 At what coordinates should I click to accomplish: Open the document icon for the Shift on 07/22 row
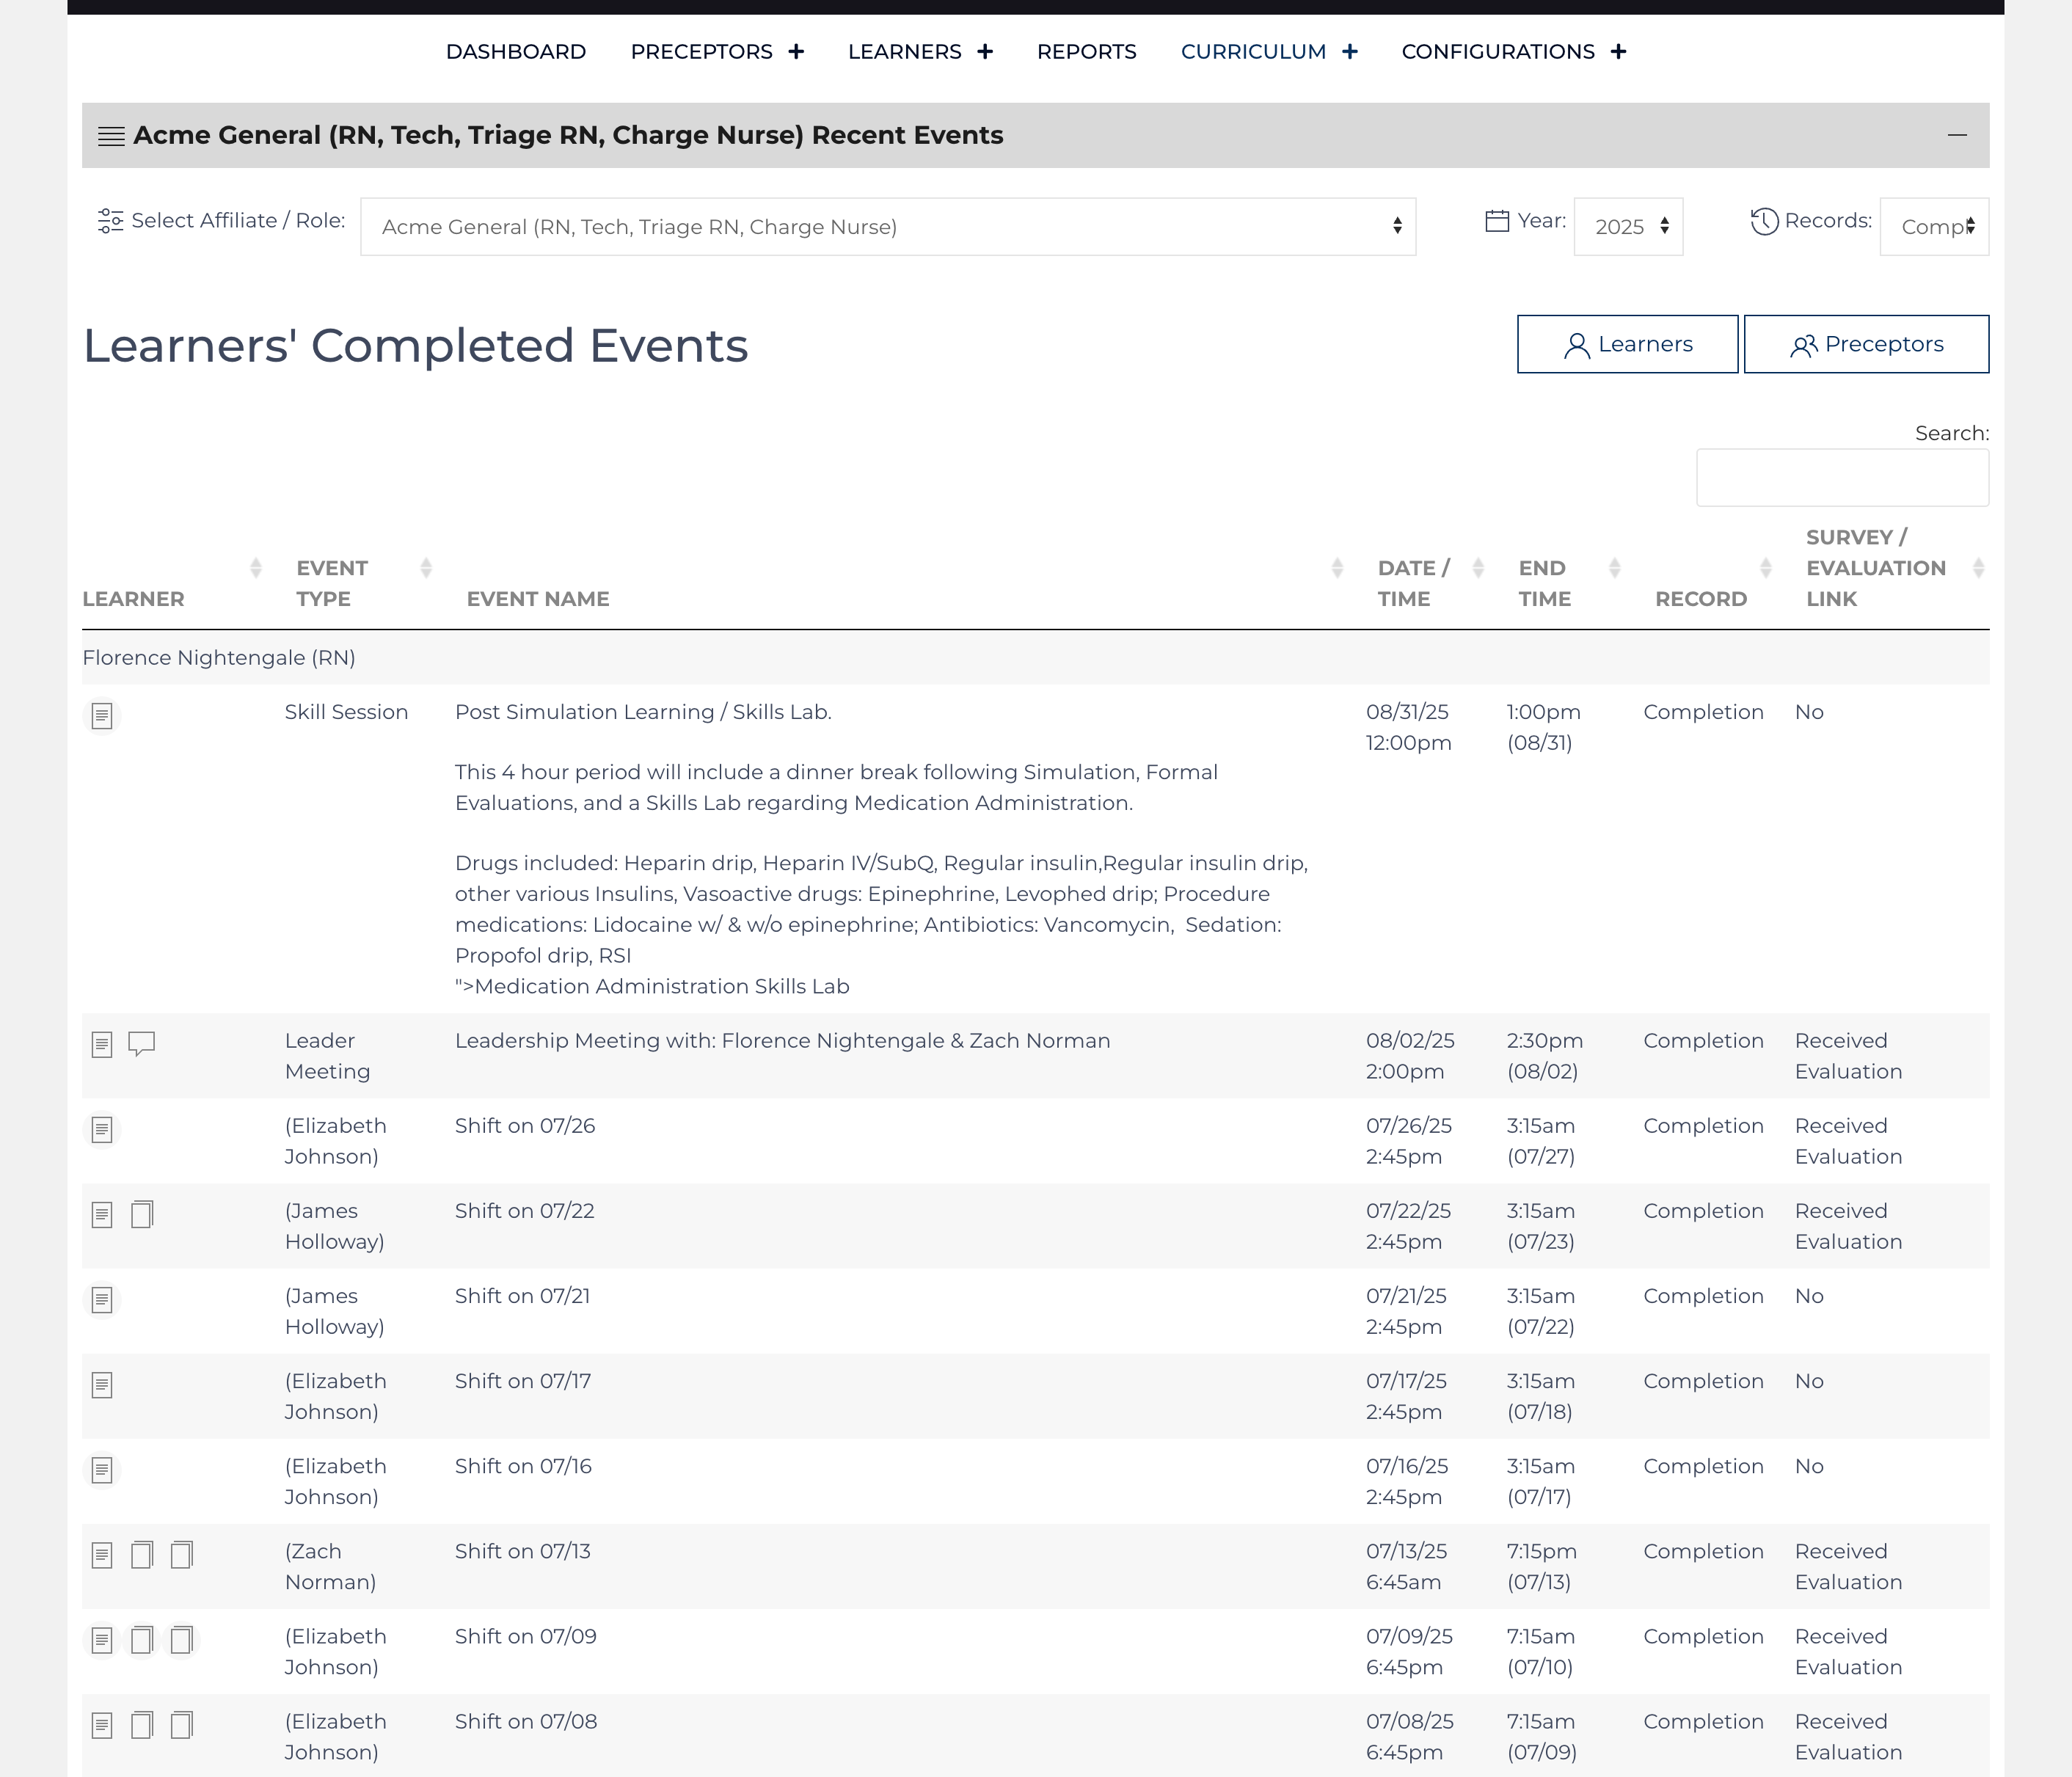142,1214
